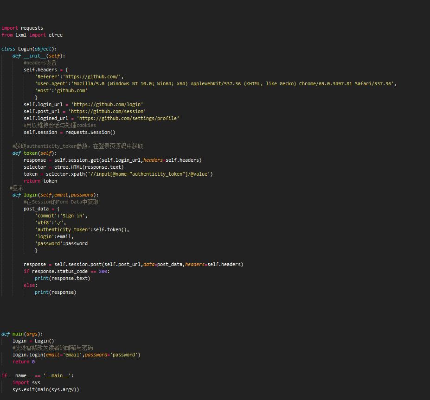430x400 pixels.
Task: Click the 'commit':'Sign in' entry
Action: (61, 216)
